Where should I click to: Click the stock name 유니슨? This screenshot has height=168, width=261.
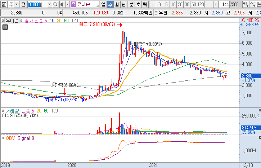click(x=84, y=4)
